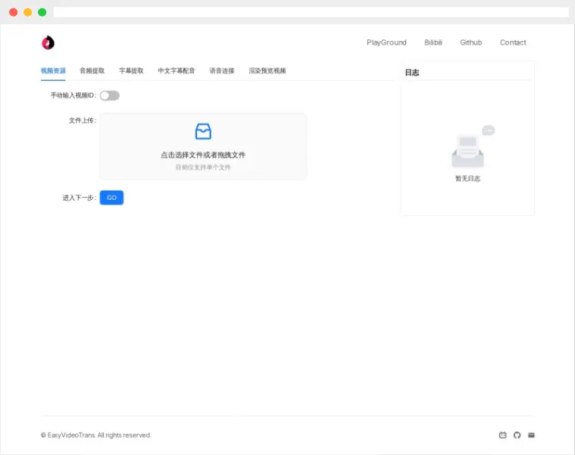Open the Github nav link
Viewport: 575px width, 455px height.
pyautogui.click(x=471, y=42)
